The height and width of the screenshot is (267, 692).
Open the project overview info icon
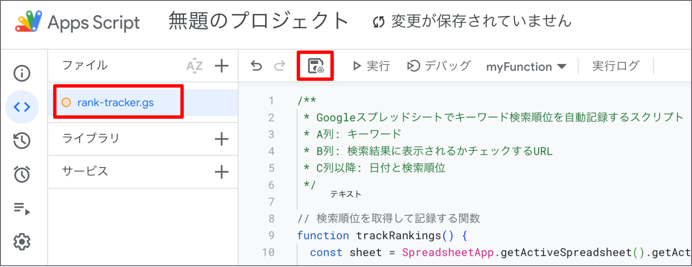coord(22,73)
